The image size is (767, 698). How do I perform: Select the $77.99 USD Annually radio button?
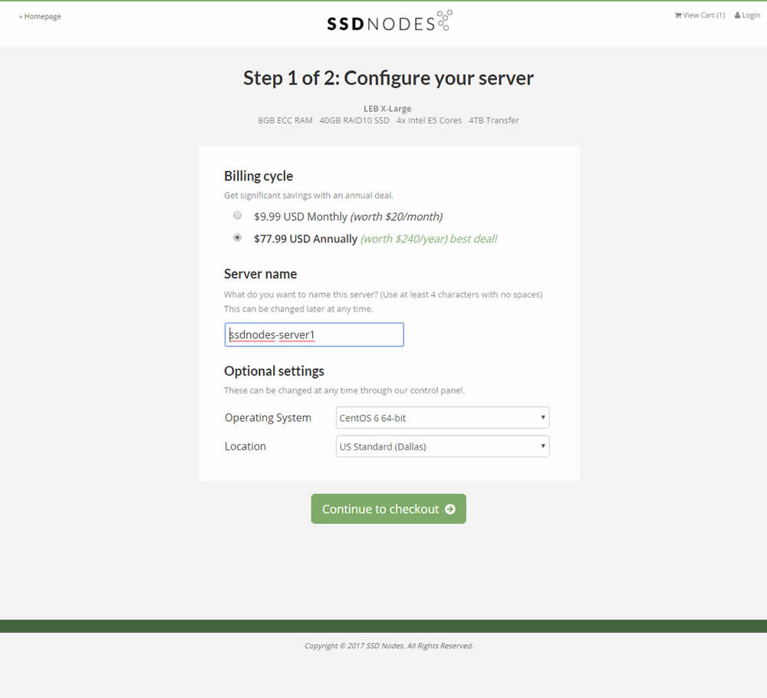coord(238,238)
